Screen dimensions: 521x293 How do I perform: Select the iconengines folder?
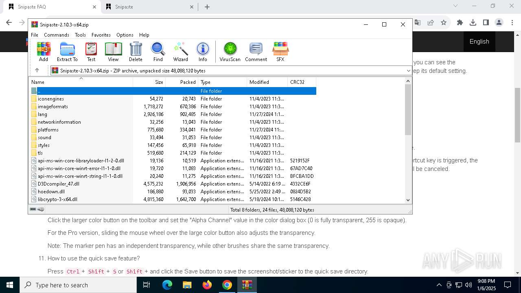pos(51,99)
